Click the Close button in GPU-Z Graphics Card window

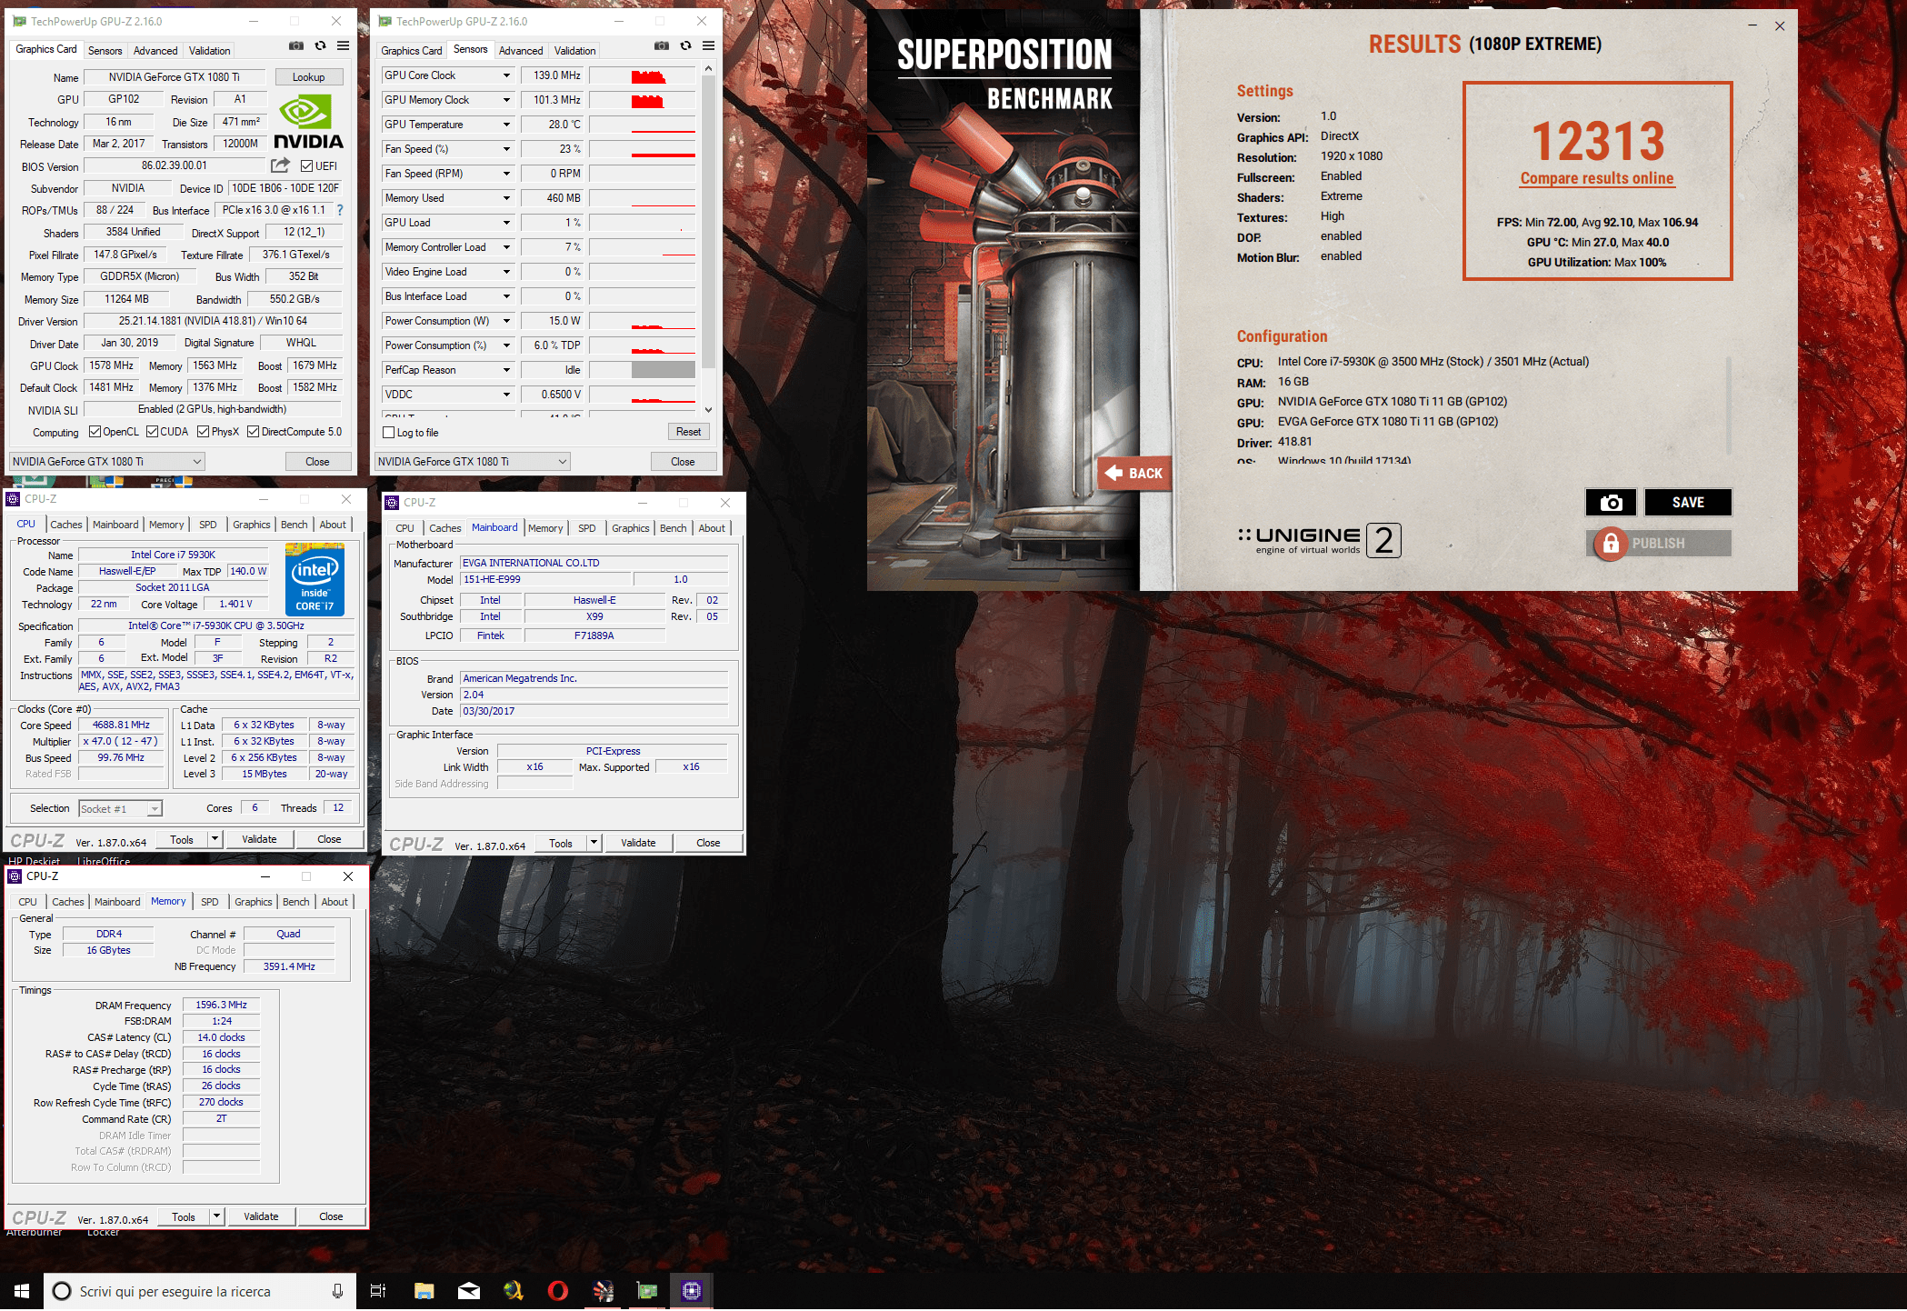pyautogui.click(x=317, y=462)
